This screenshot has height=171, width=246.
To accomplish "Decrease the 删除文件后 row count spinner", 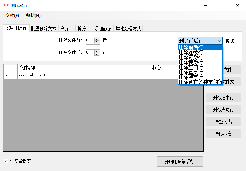I will coord(97,54).
